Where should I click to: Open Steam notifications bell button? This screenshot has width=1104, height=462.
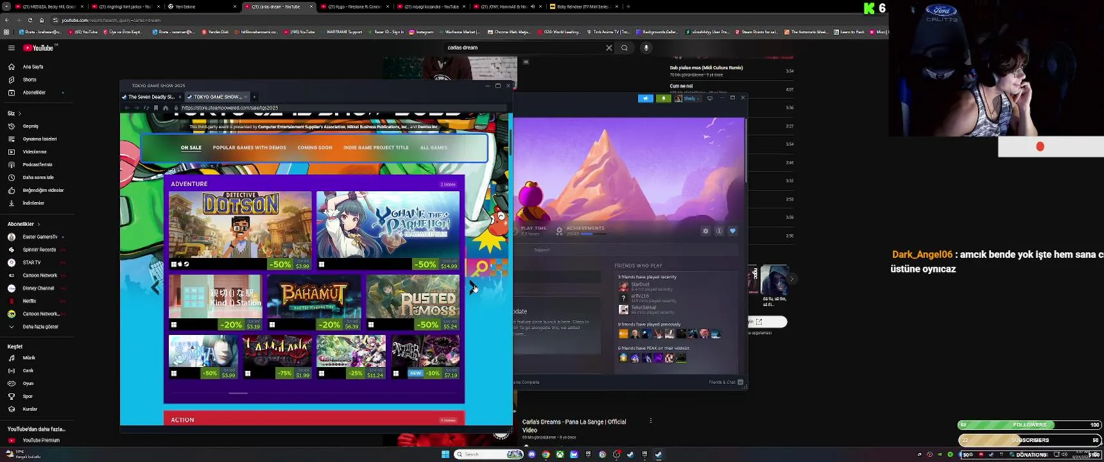point(664,98)
